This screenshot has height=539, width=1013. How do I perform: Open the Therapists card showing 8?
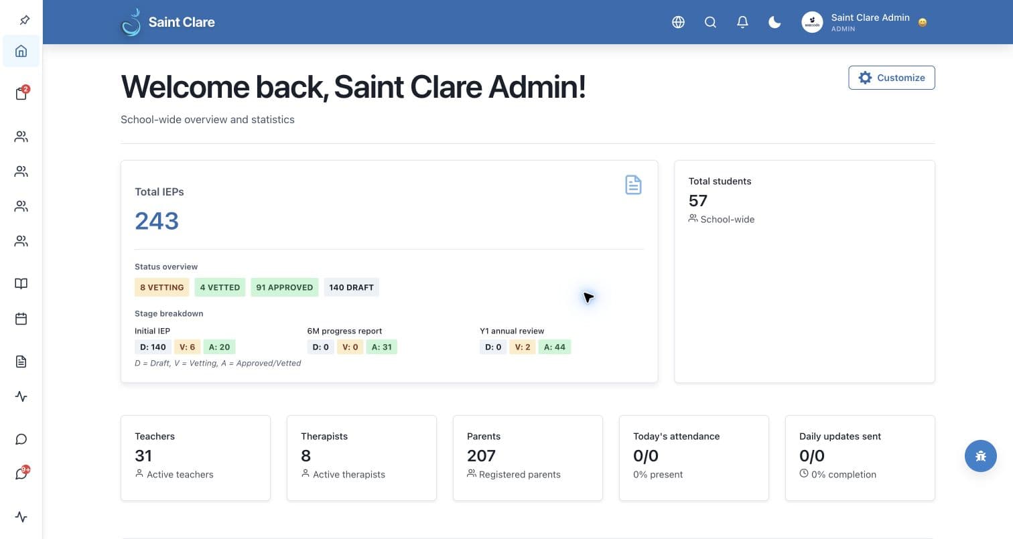click(x=362, y=458)
